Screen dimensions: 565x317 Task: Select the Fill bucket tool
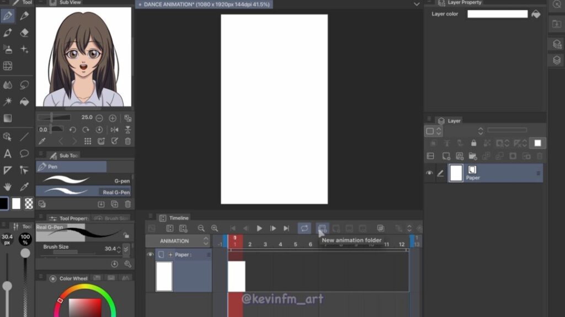[24, 102]
